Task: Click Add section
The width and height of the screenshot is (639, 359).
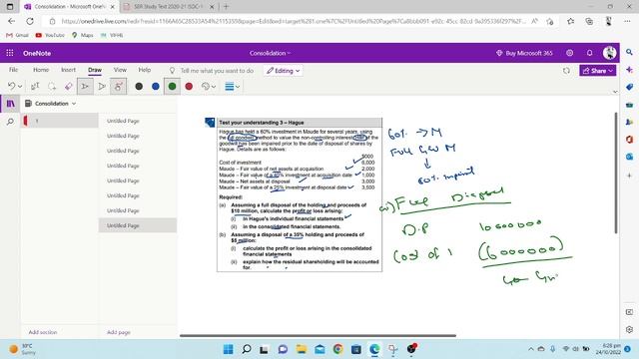Action: pos(42,332)
